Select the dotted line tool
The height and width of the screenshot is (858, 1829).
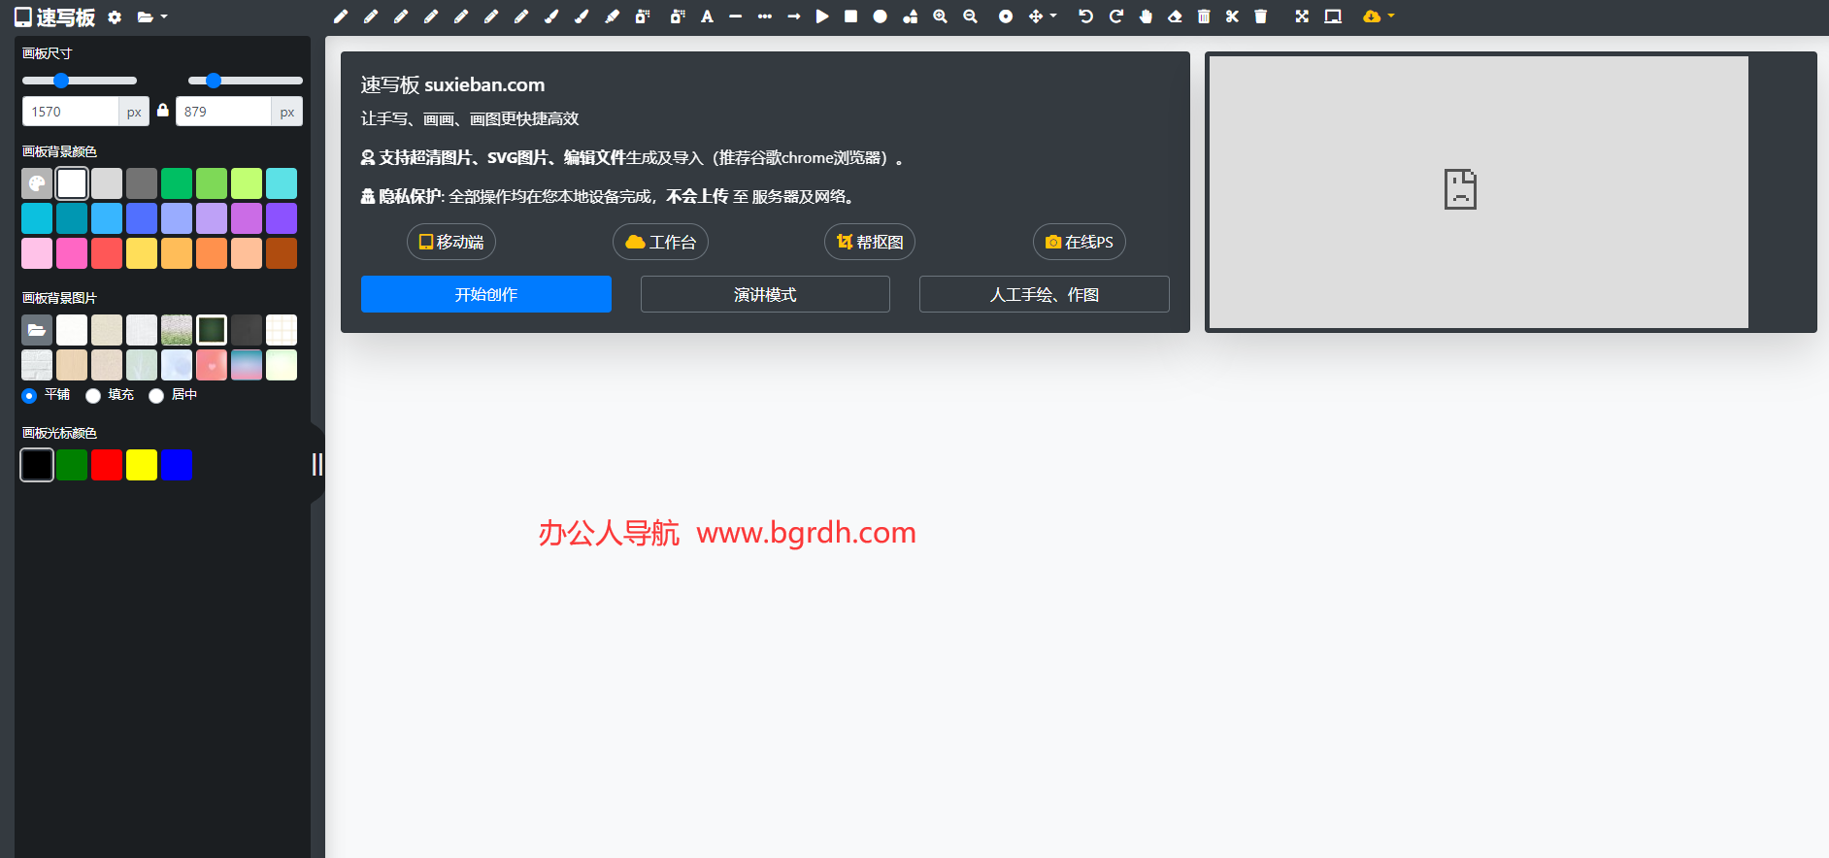[765, 16]
